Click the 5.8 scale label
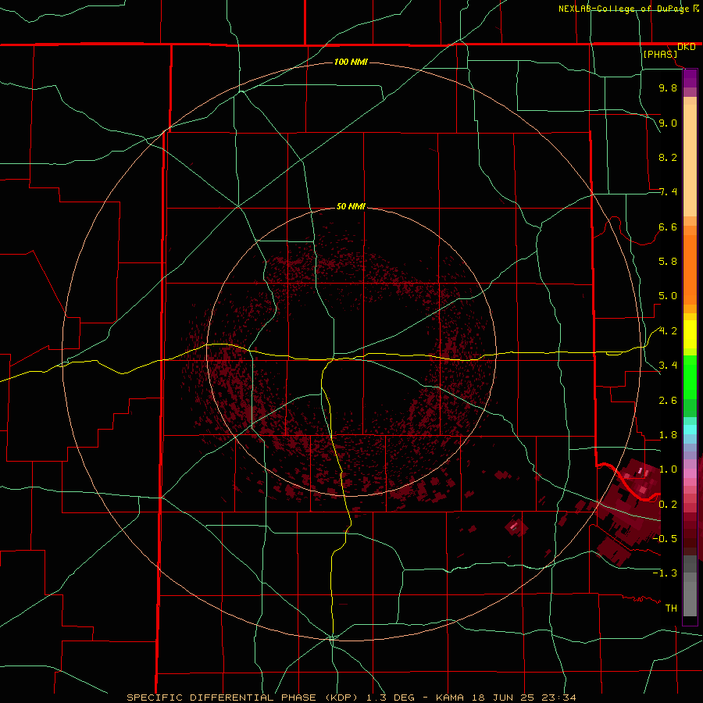 click(x=668, y=262)
